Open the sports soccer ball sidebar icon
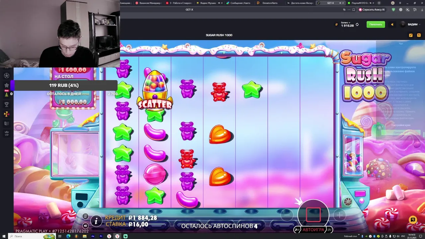 pyautogui.click(x=7, y=75)
